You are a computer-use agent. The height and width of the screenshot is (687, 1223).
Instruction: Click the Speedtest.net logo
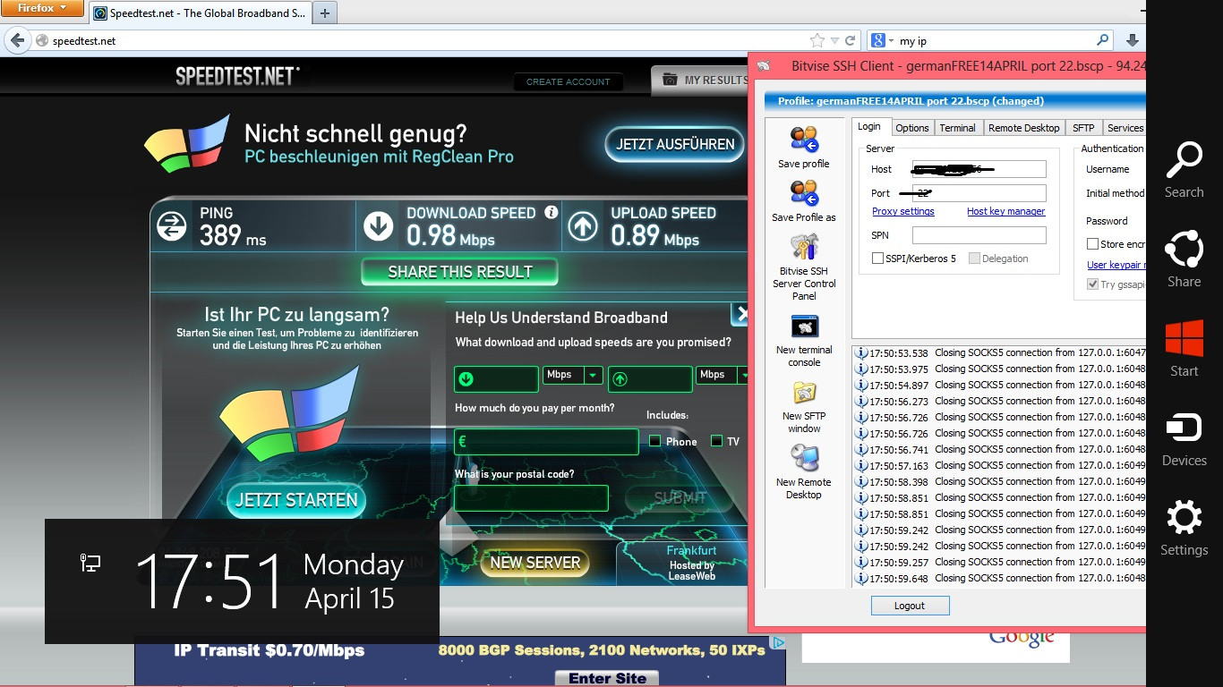(236, 77)
